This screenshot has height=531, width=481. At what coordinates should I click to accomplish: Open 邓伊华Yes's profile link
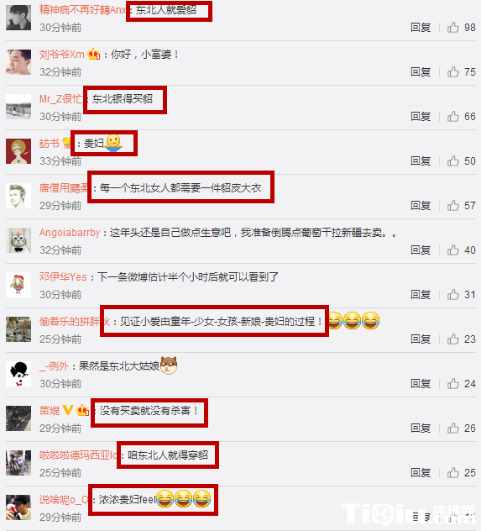point(63,277)
